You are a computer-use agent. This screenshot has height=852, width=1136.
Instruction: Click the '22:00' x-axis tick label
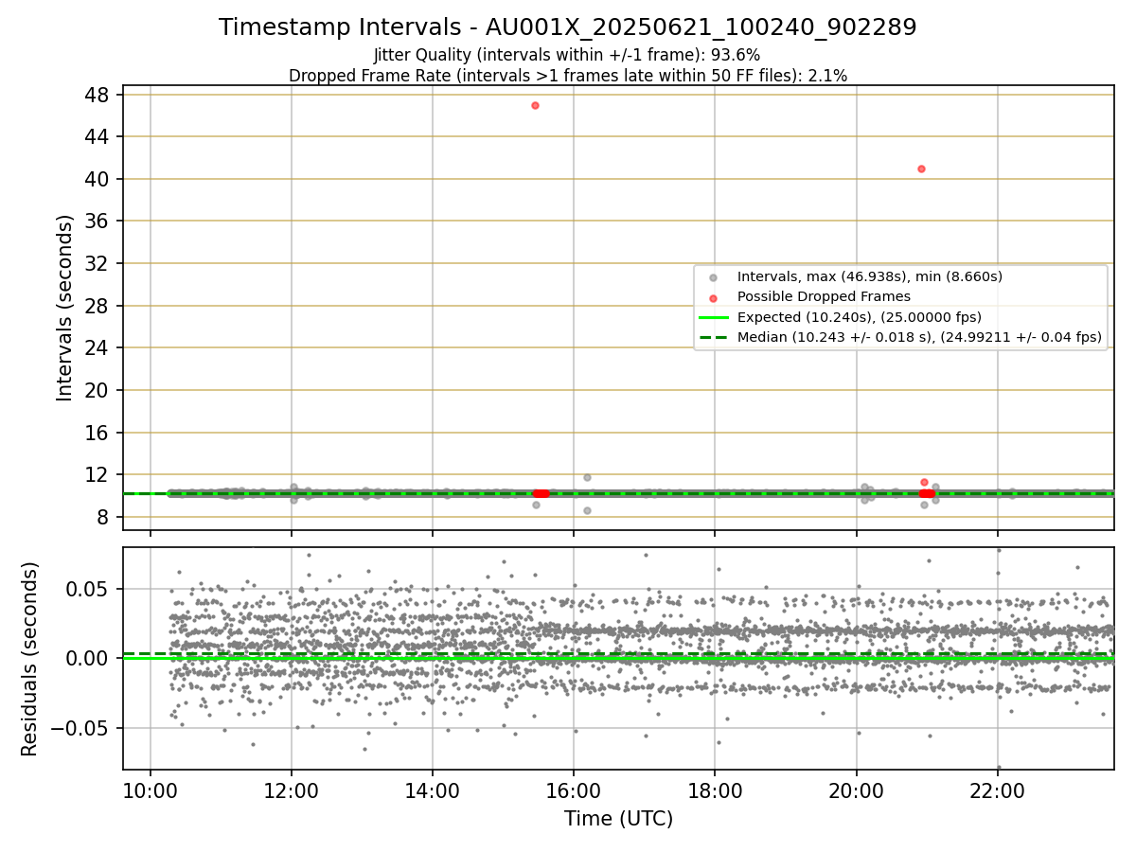[998, 792]
